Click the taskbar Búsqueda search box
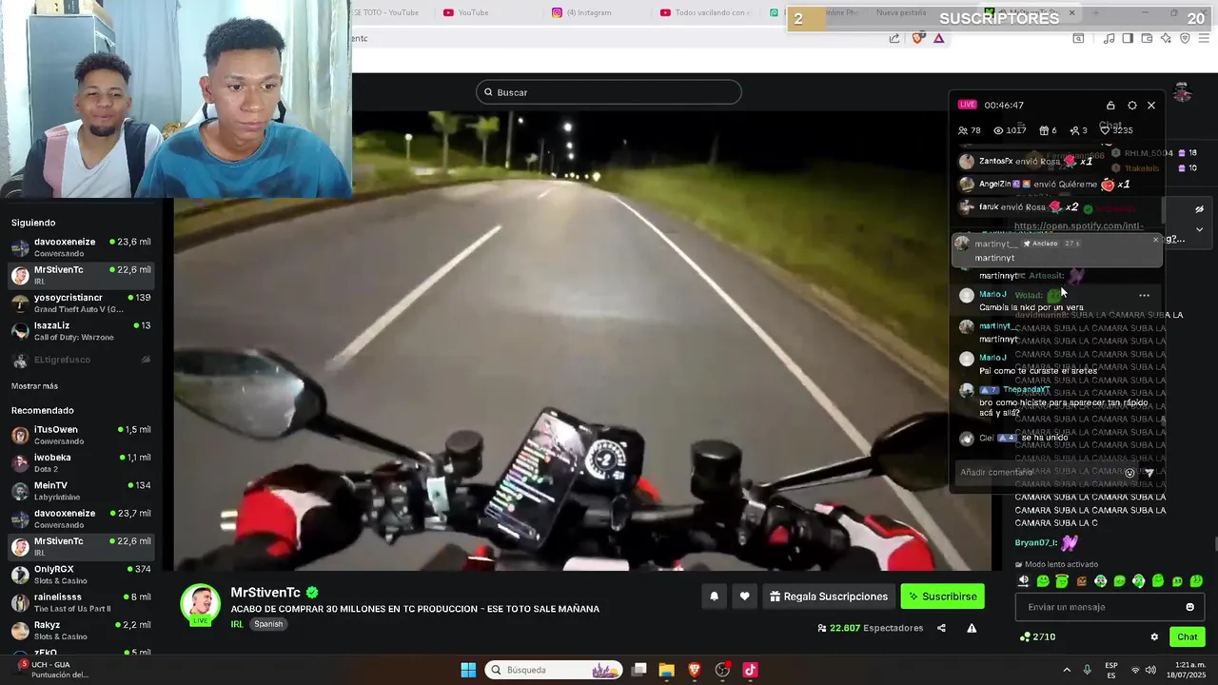The image size is (1218, 685). (554, 670)
